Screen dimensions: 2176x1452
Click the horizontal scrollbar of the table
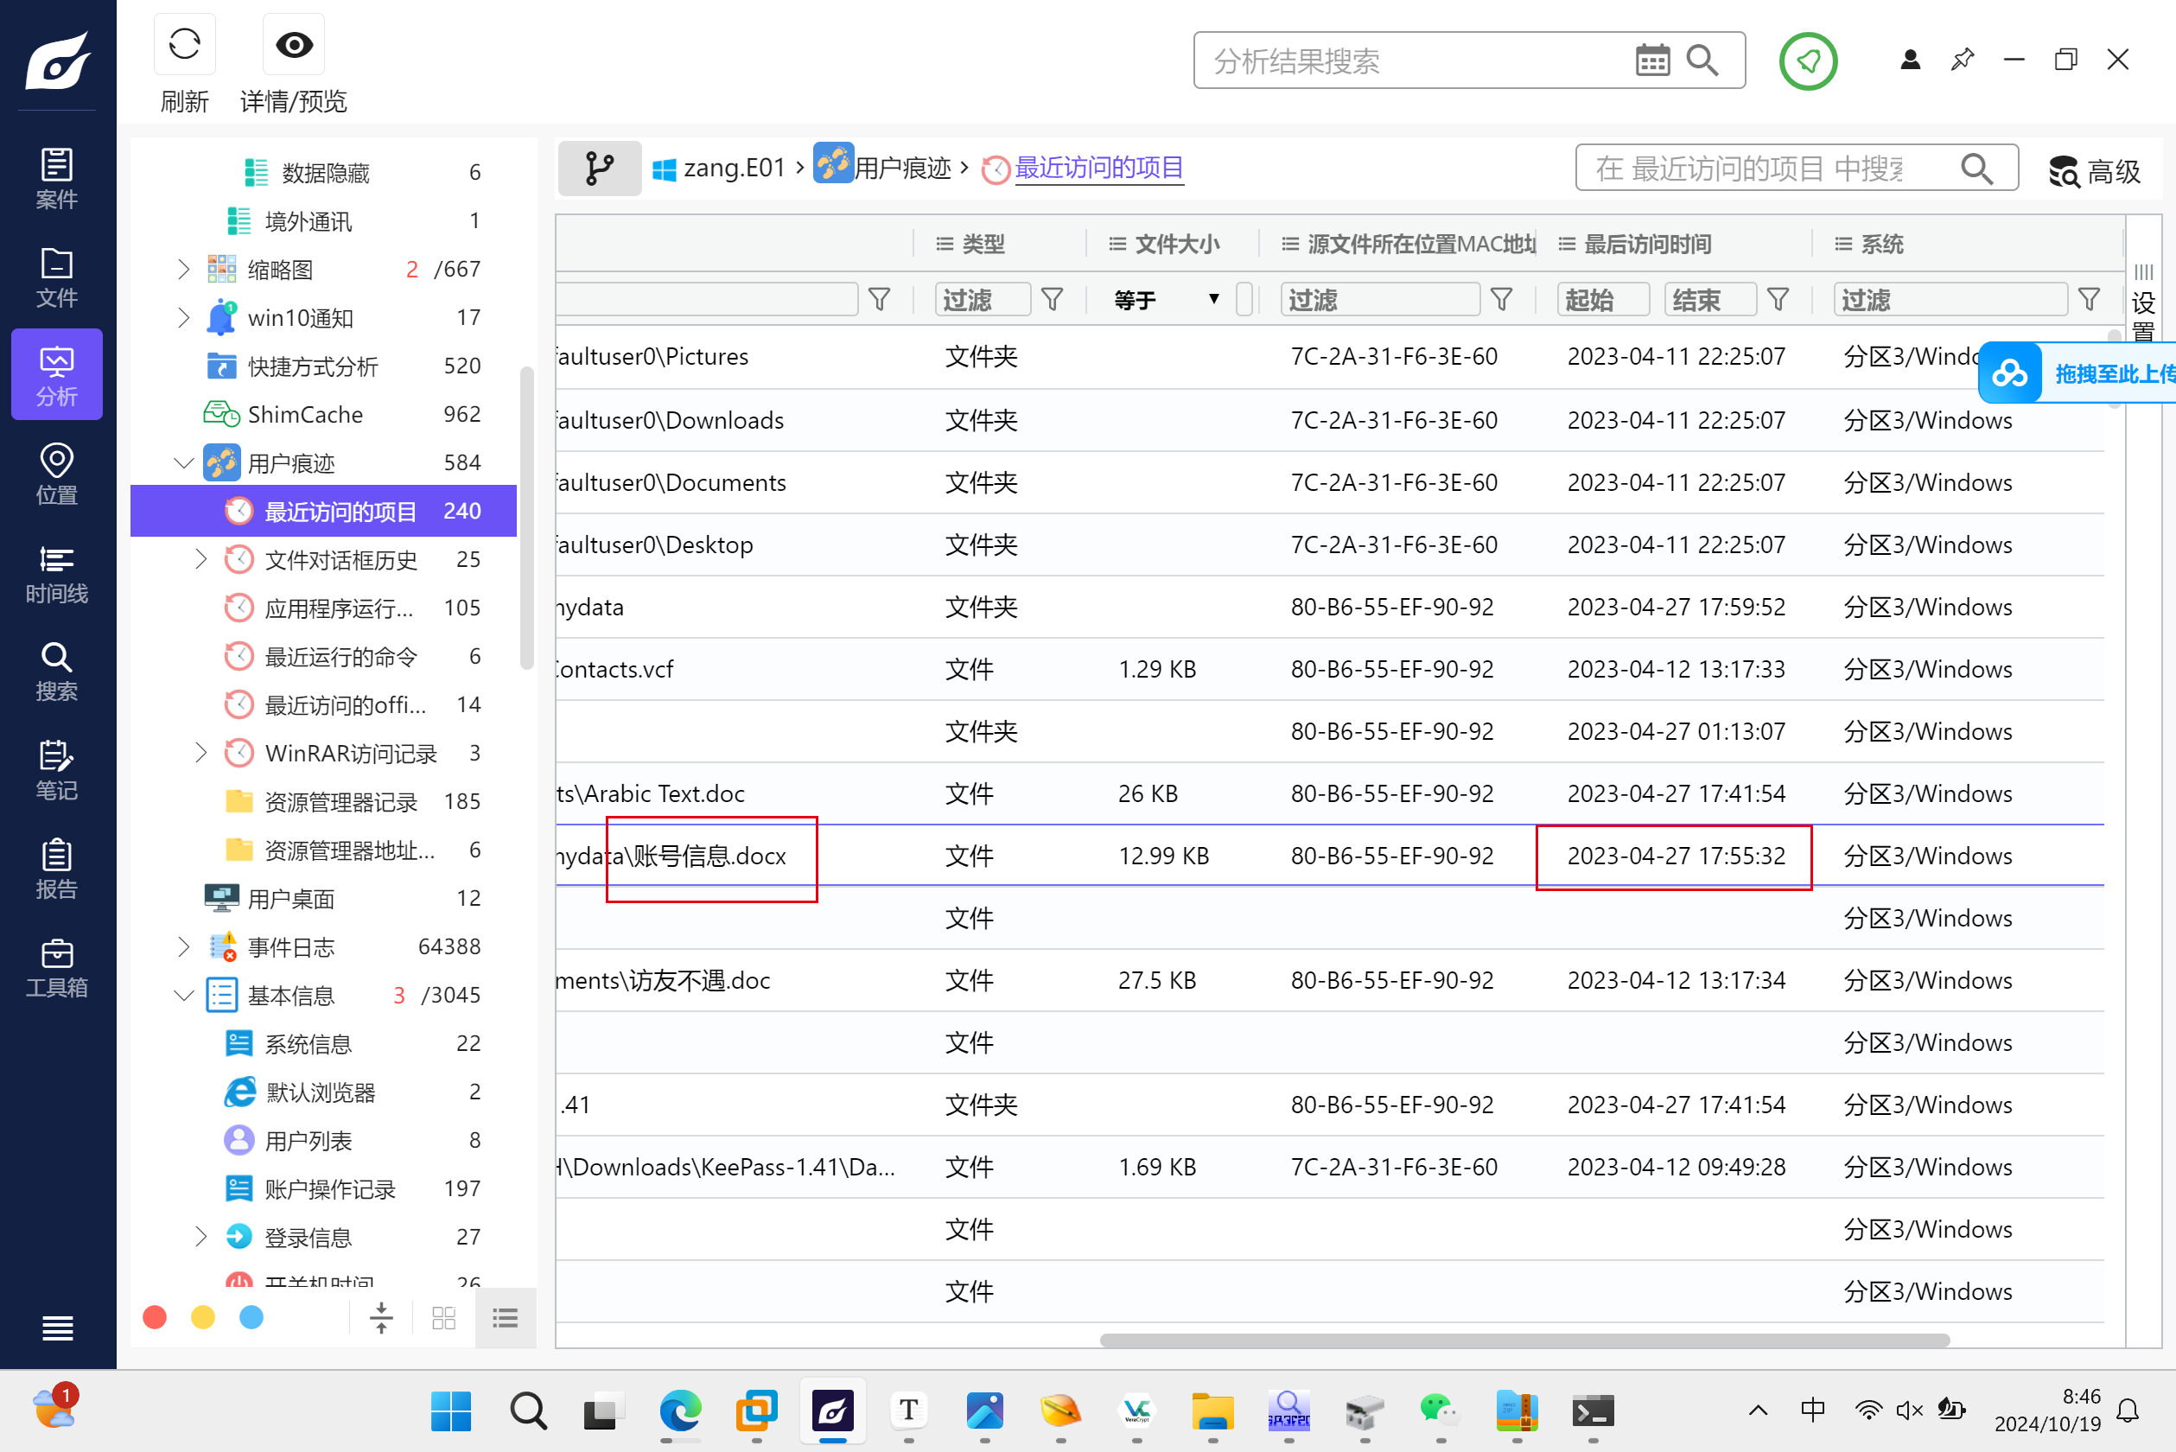[1524, 1340]
